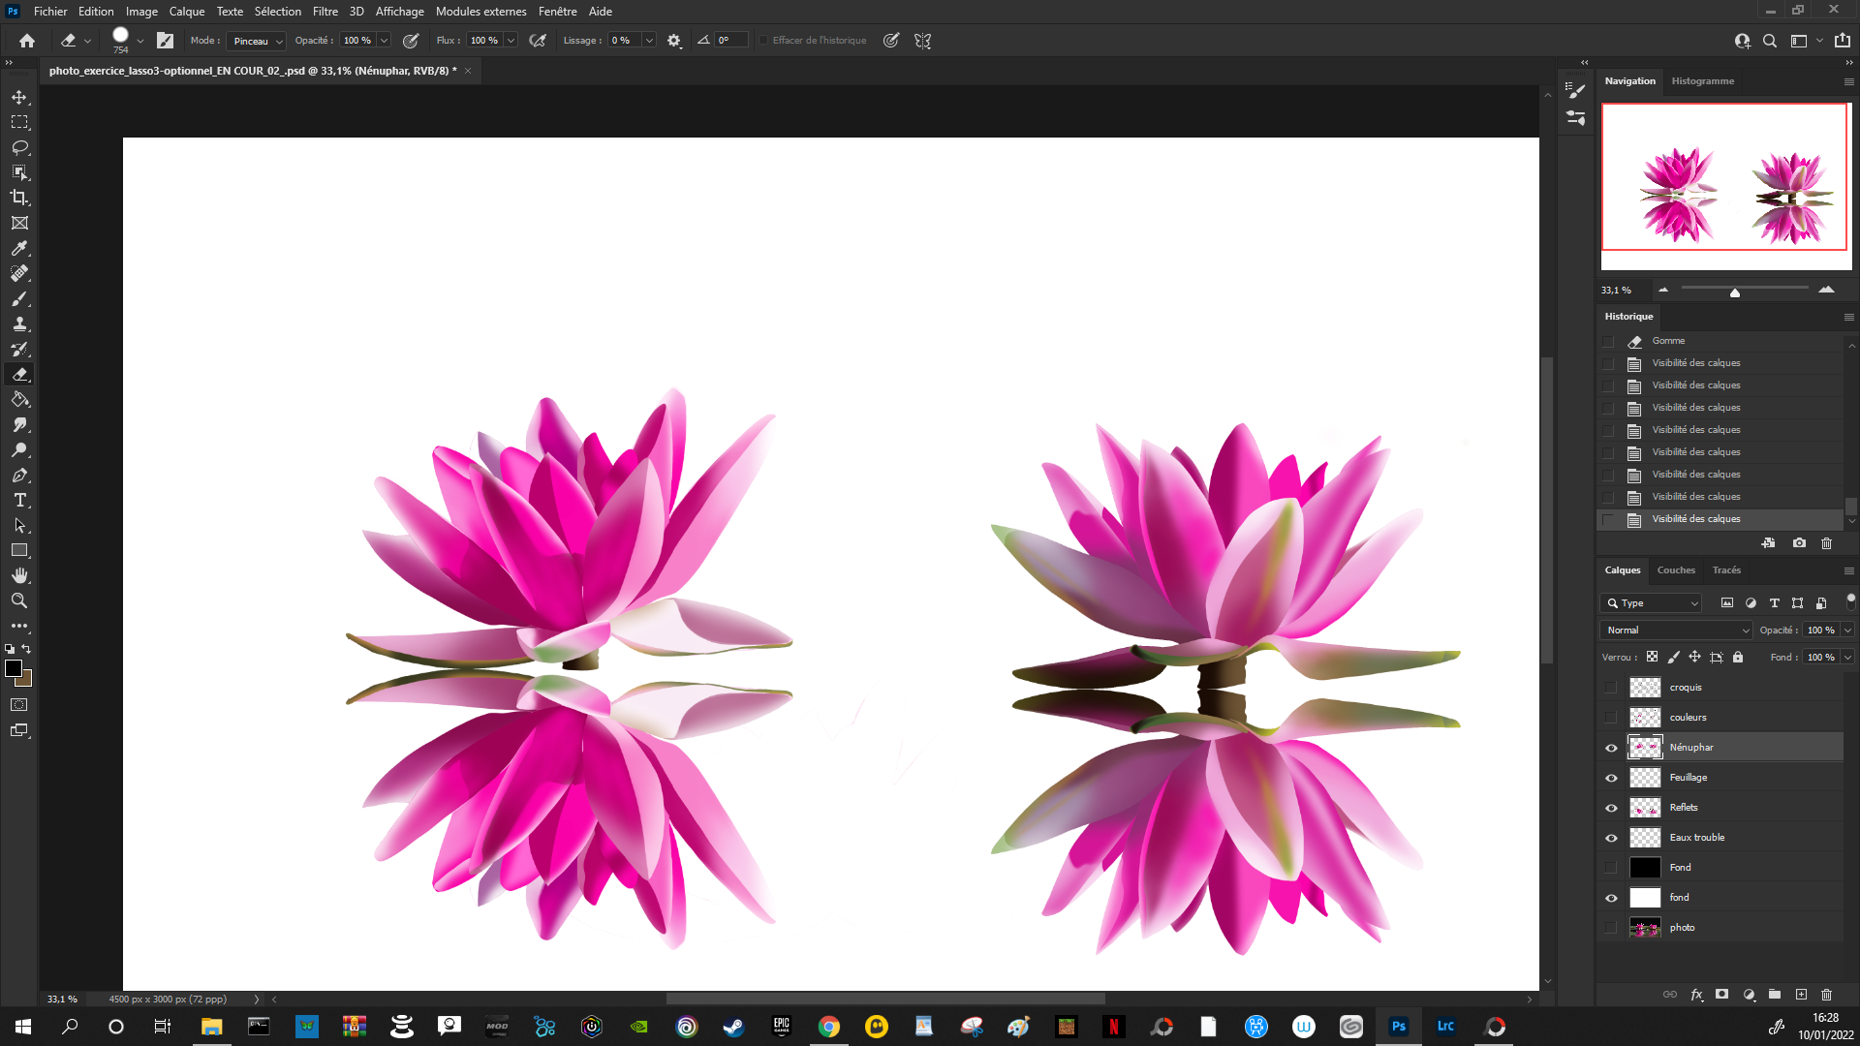Click the add layer mask icon
The image size is (1860, 1046).
pos(1721,994)
